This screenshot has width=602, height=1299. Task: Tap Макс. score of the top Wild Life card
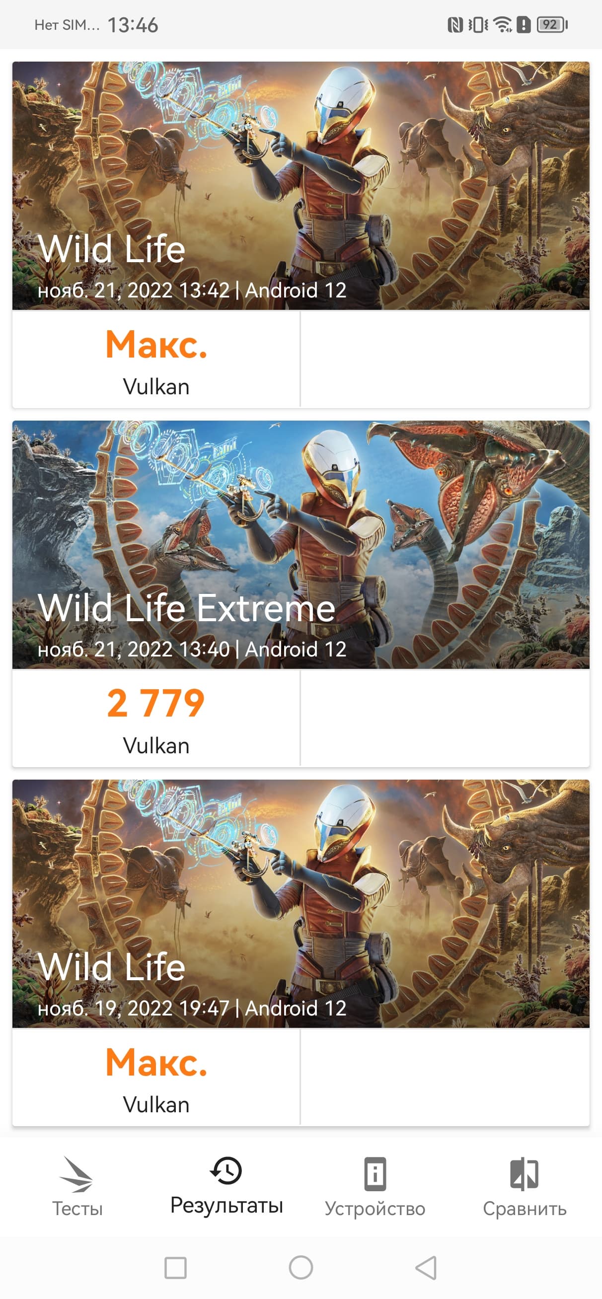pos(156,345)
